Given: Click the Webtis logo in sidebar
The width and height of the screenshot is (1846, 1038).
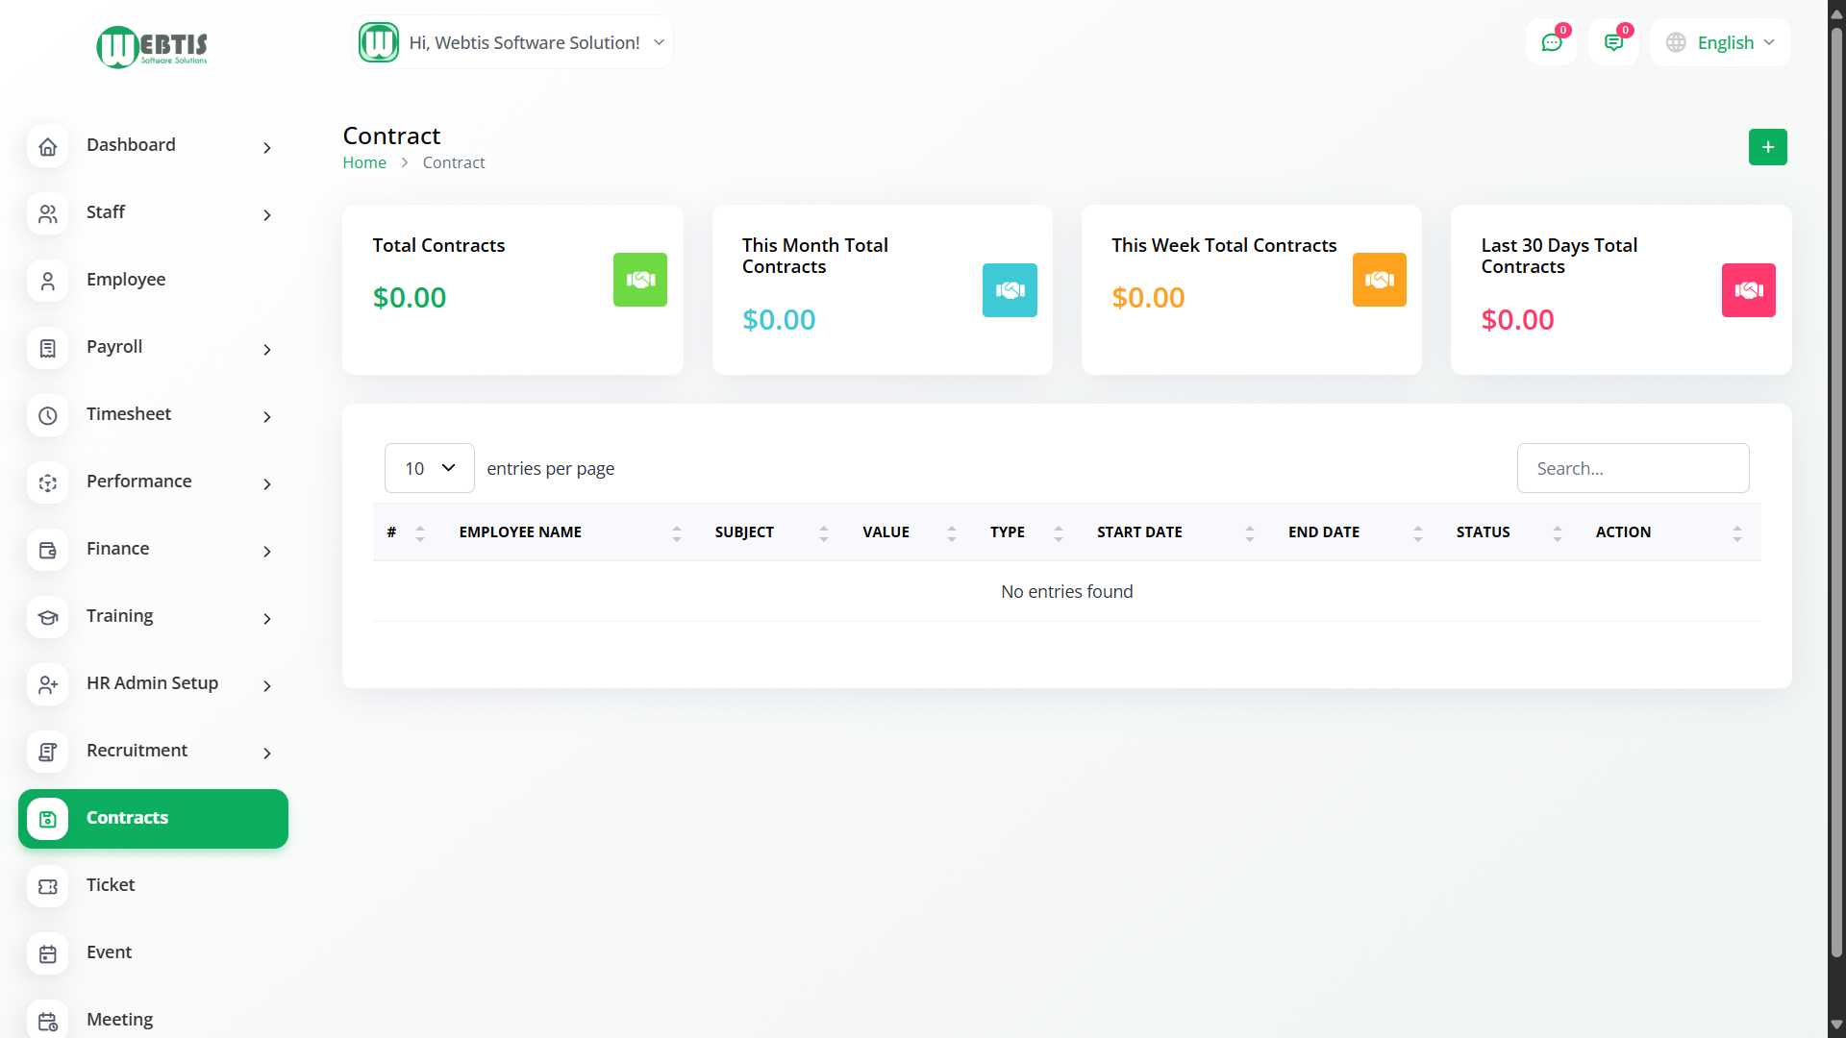Looking at the screenshot, I should tap(152, 46).
